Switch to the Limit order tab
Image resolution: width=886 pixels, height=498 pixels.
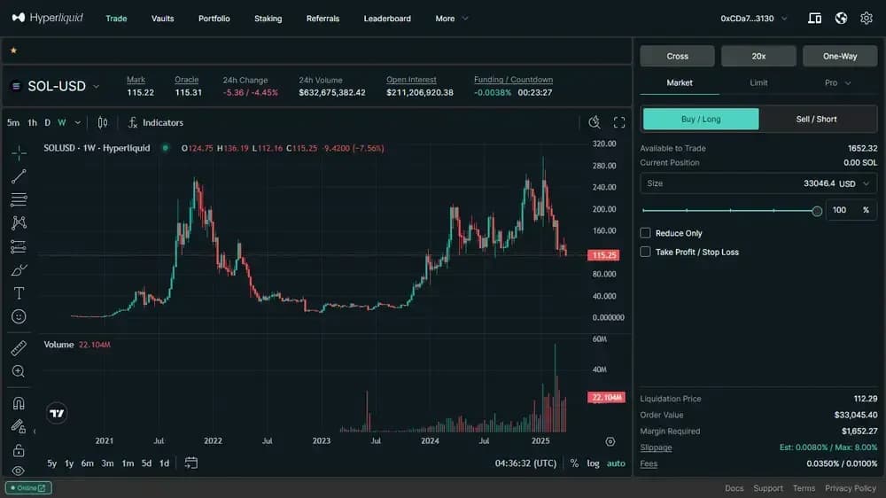click(758, 82)
